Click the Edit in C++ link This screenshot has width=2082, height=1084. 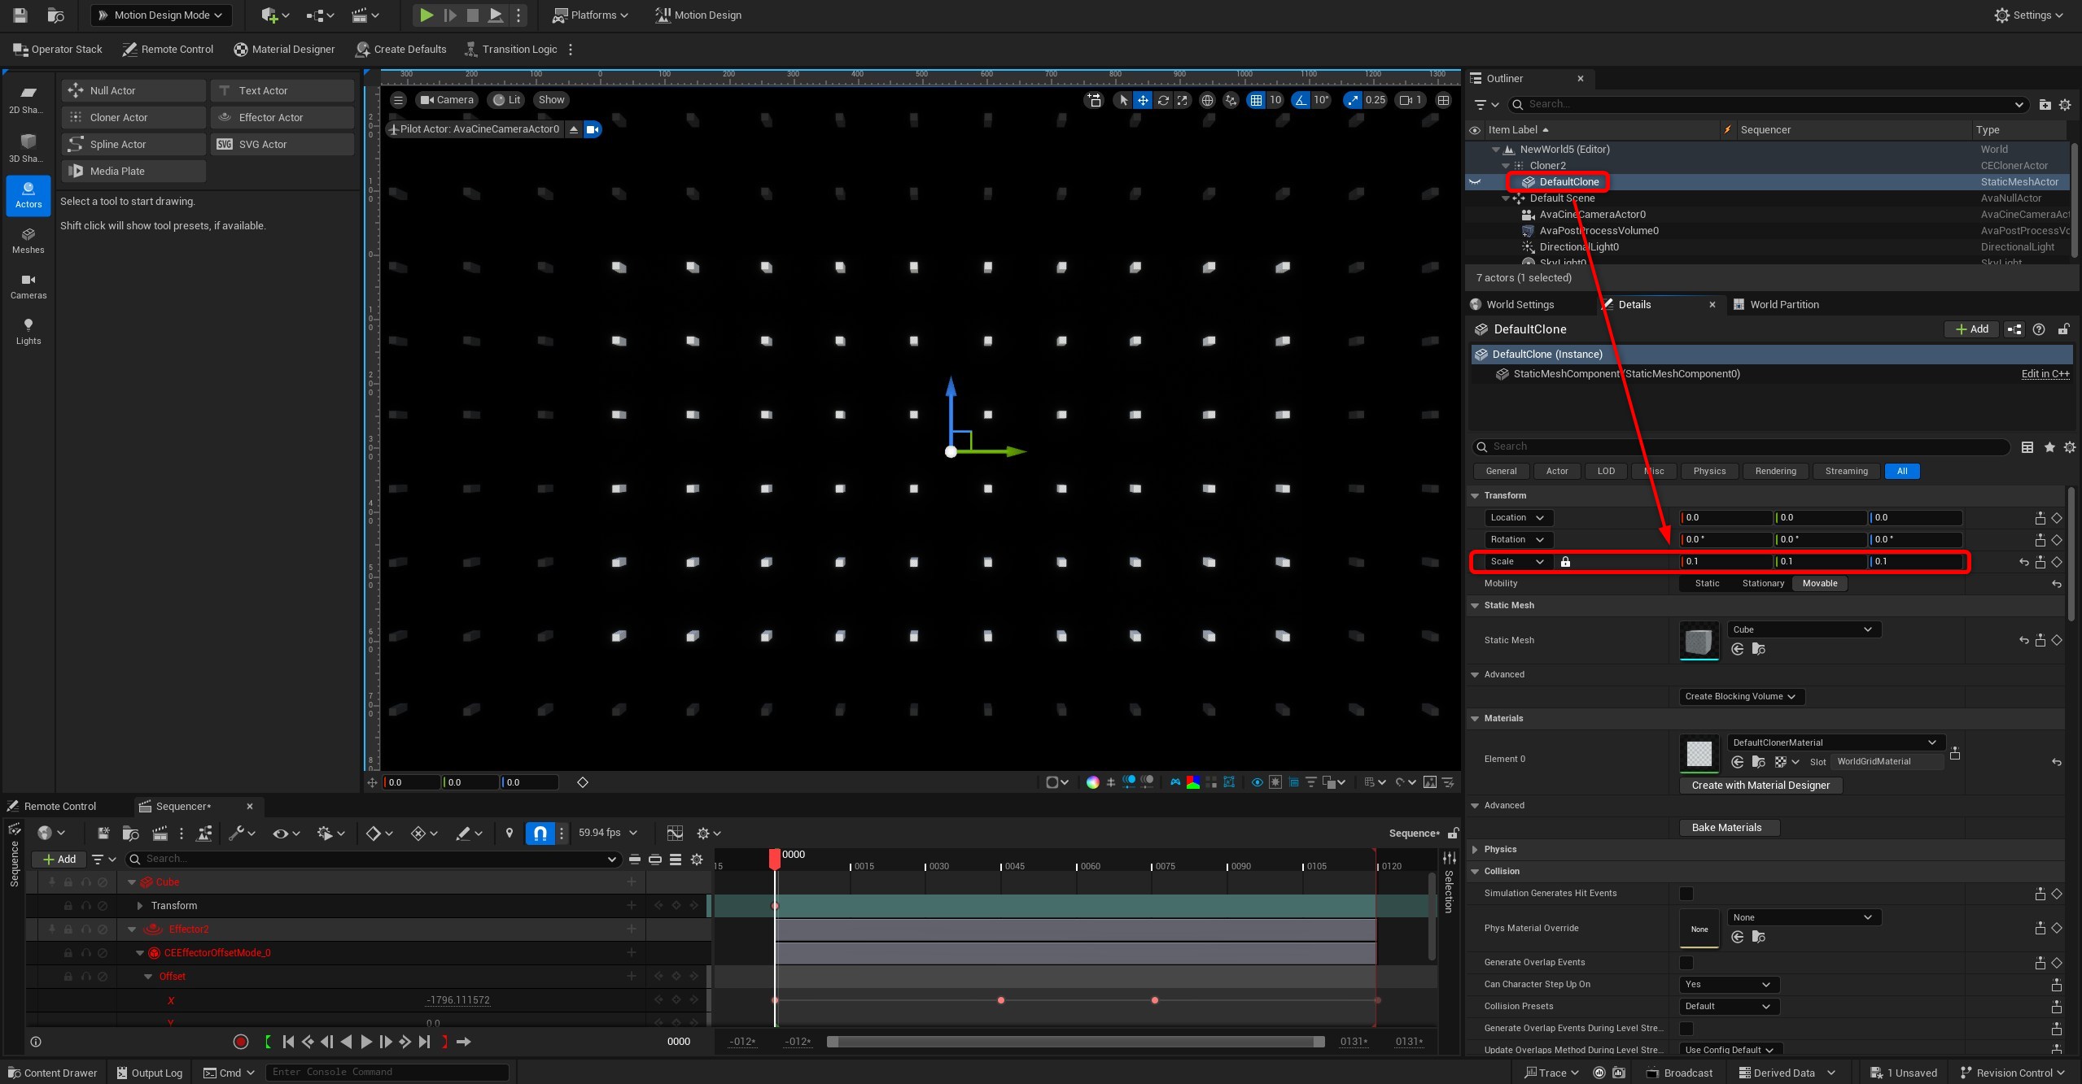[x=2045, y=374]
